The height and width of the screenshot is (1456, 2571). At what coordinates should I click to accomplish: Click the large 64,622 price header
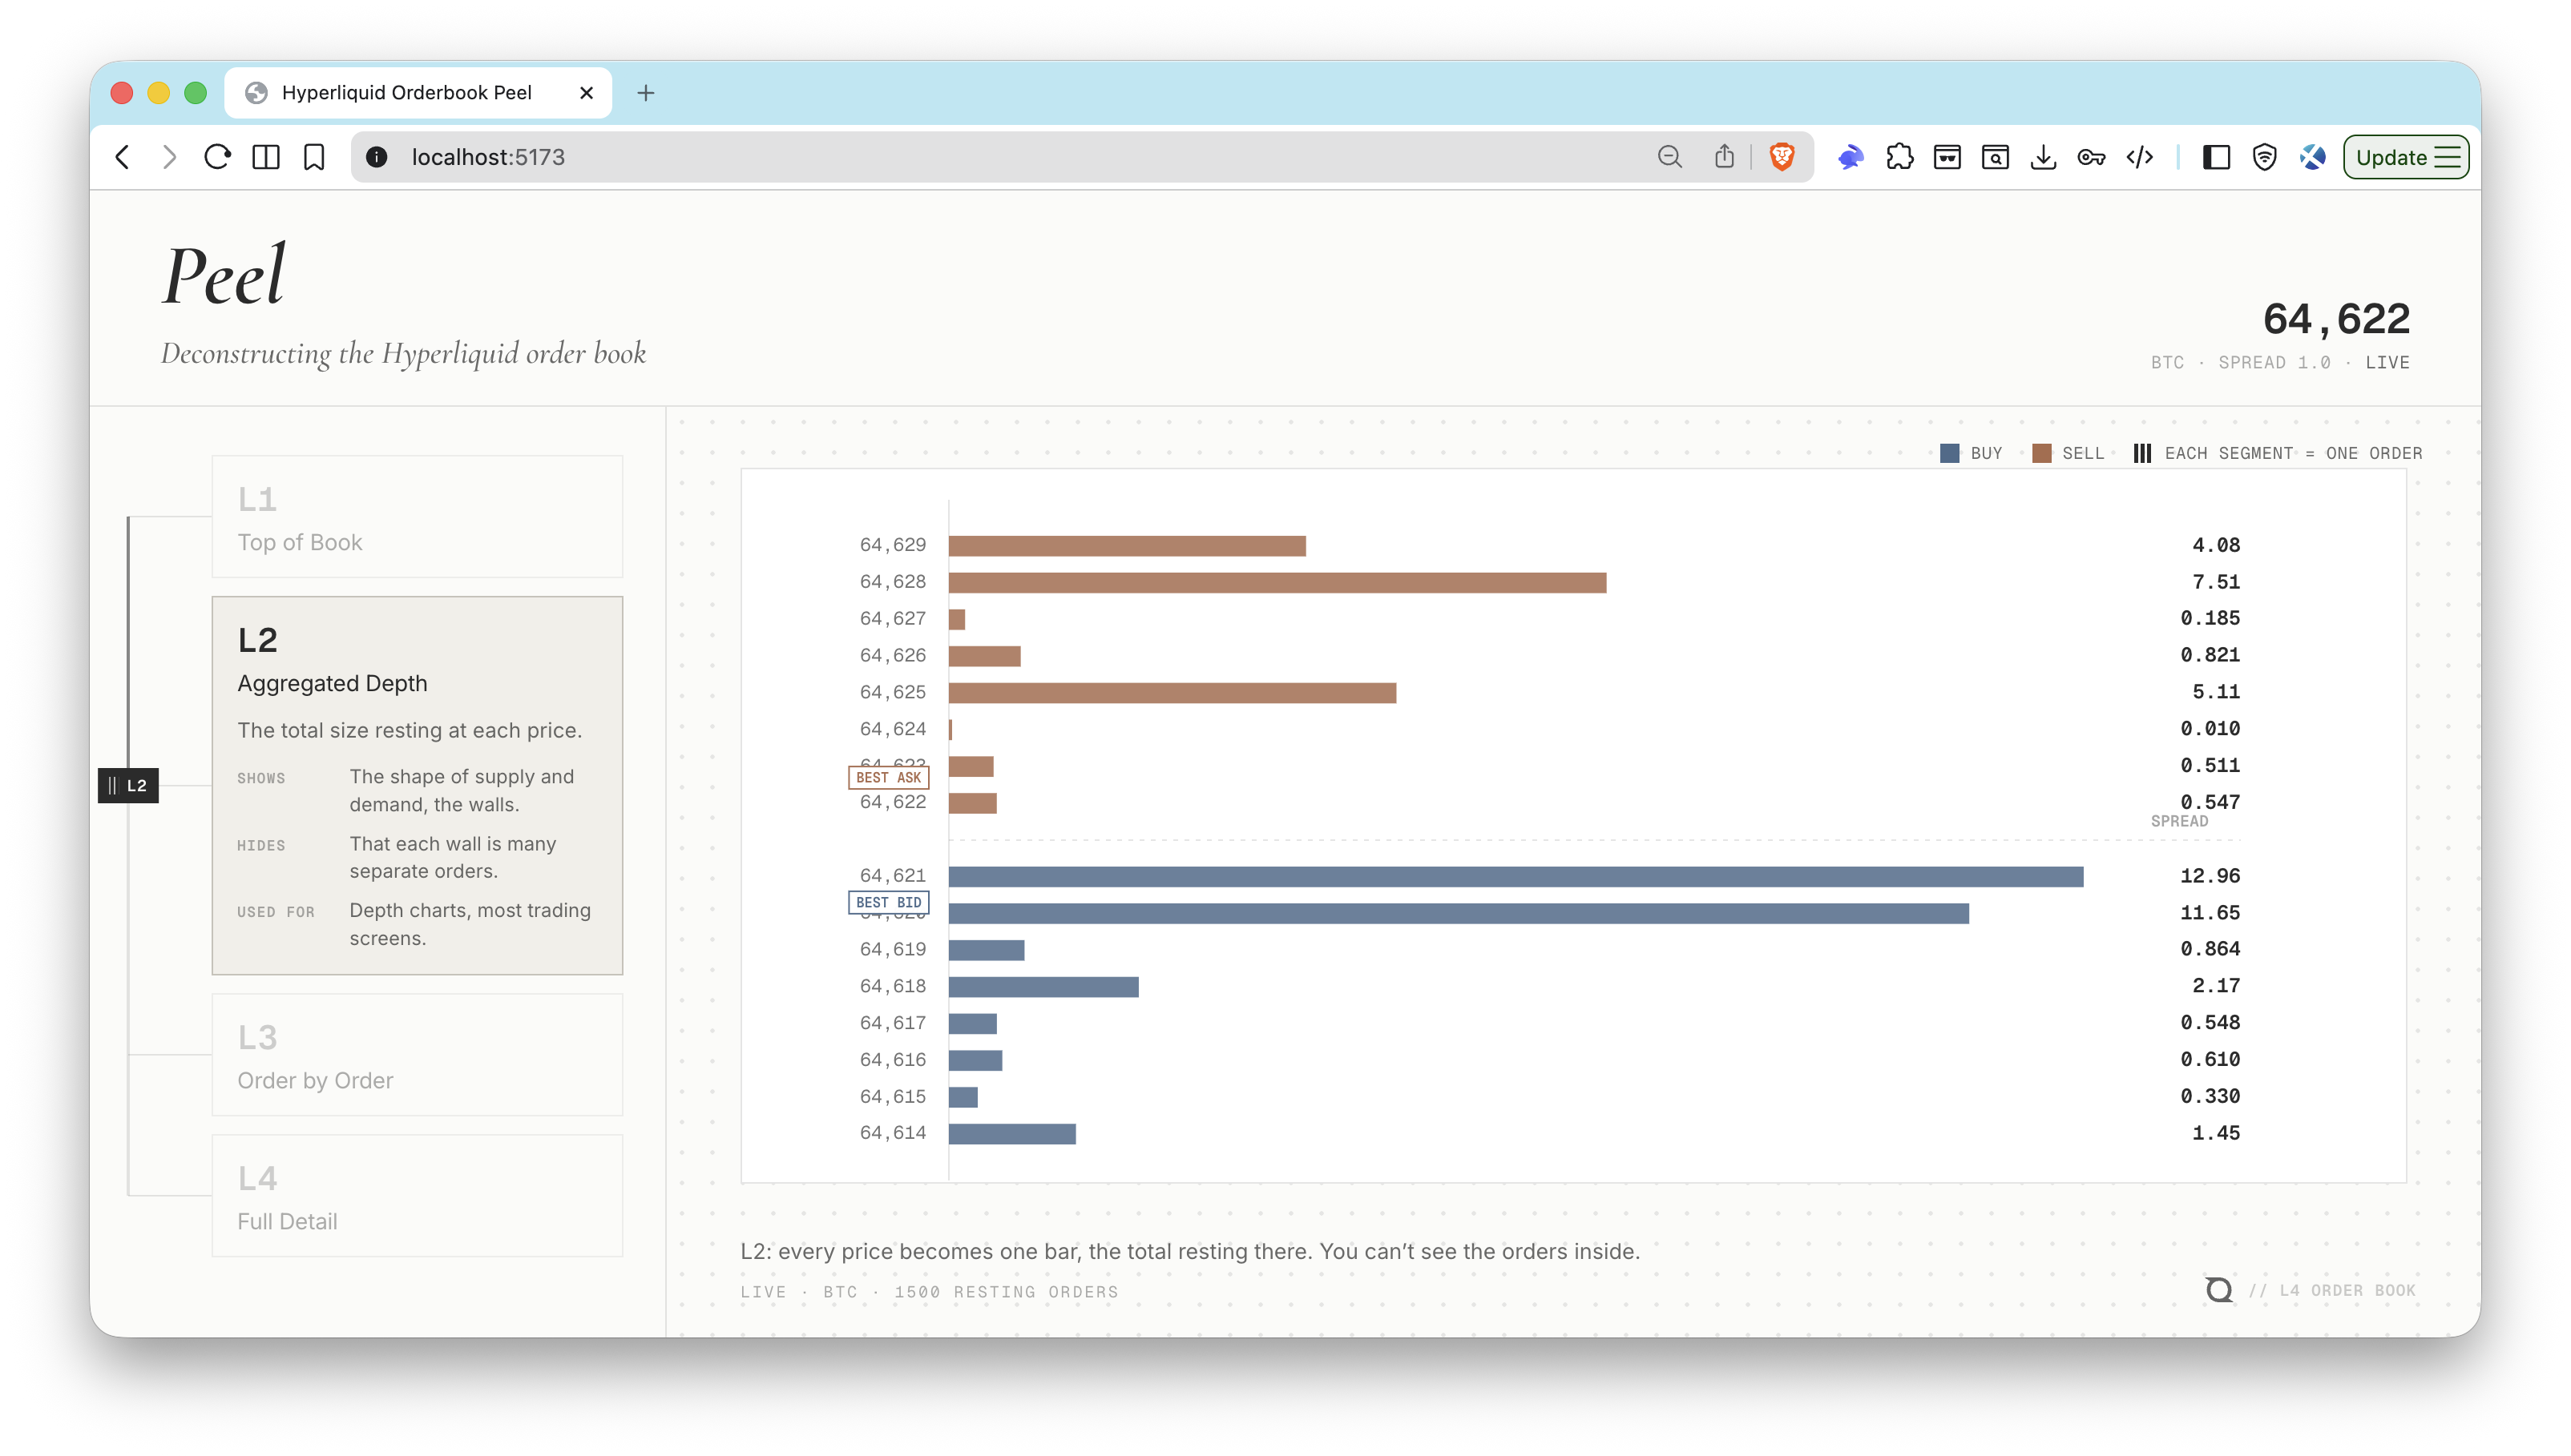pos(2336,319)
